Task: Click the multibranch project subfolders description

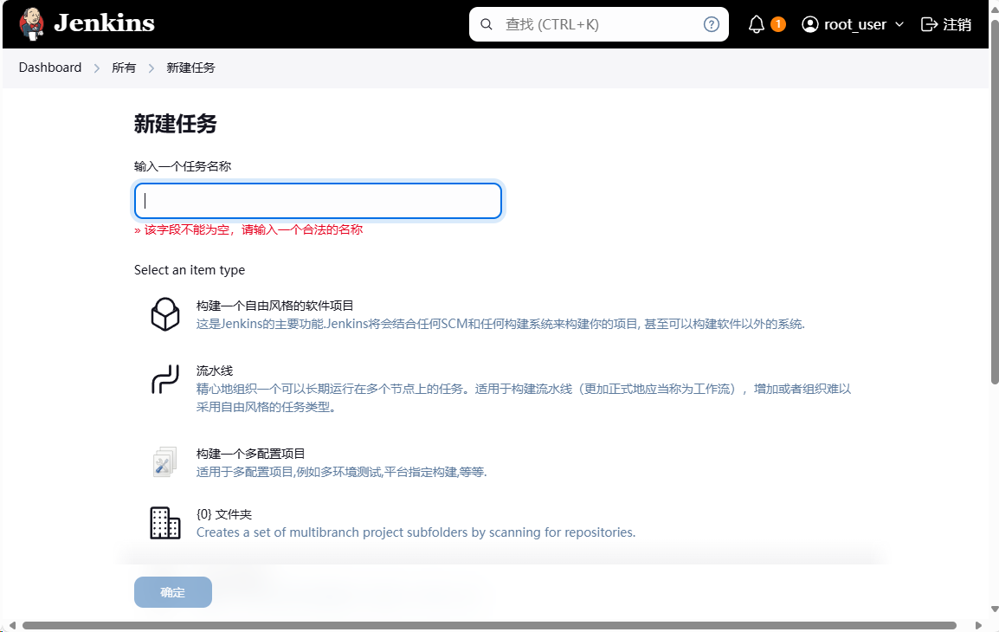Action: coord(416,532)
